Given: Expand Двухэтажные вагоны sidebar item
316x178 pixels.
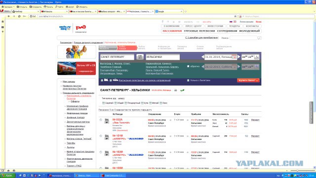Looking at the screenshot, I should 78,122.
